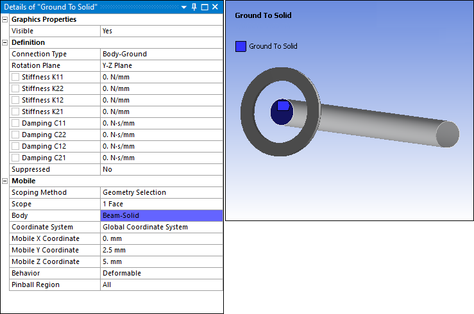Open the Rotation Plane Y-Z Plane dropdown
This screenshot has height=314, width=474.
[x=161, y=66]
